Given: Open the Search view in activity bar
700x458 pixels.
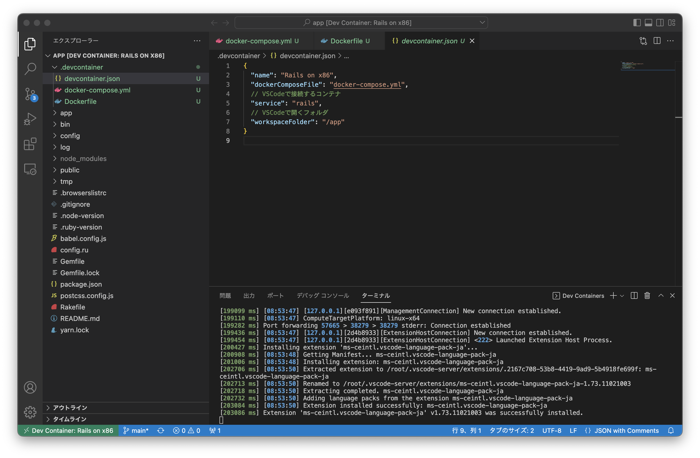Looking at the screenshot, I should click(x=30, y=69).
